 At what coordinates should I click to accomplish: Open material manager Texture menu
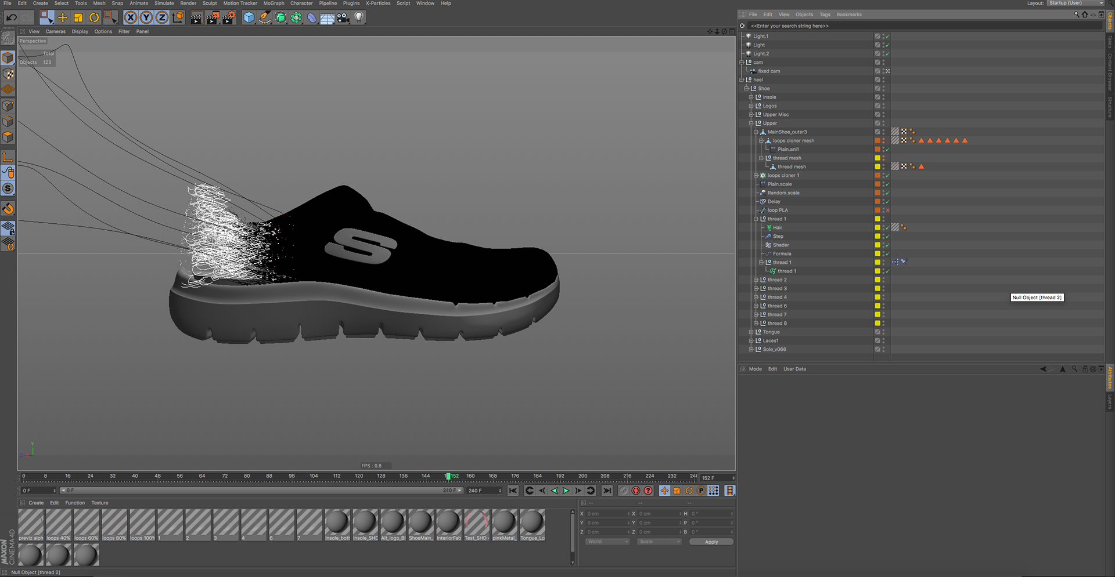tap(100, 503)
